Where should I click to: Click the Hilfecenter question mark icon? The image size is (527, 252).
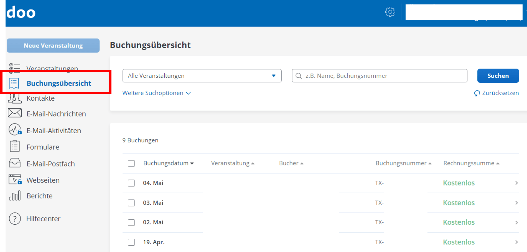[x=15, y=219]
